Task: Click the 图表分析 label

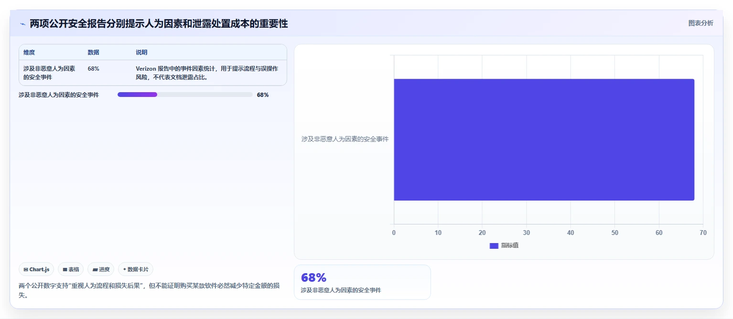Action: [701, 23]
